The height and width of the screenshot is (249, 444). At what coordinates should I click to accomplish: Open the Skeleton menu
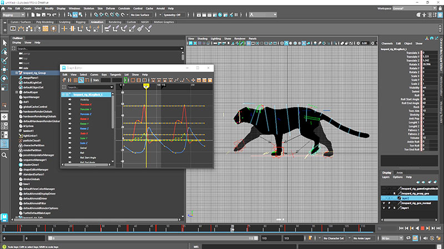[89, 8]
